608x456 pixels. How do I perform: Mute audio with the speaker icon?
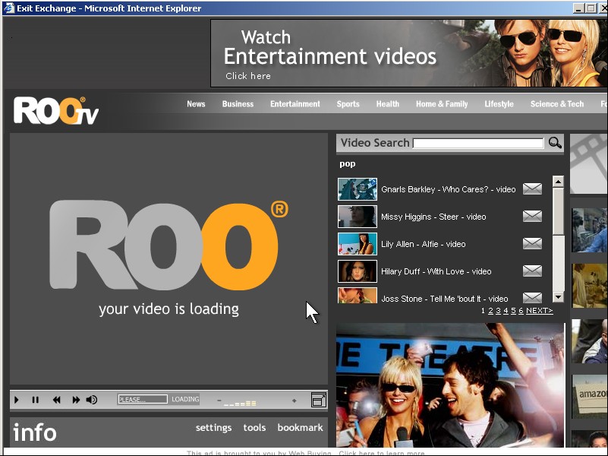click(92, 400)
